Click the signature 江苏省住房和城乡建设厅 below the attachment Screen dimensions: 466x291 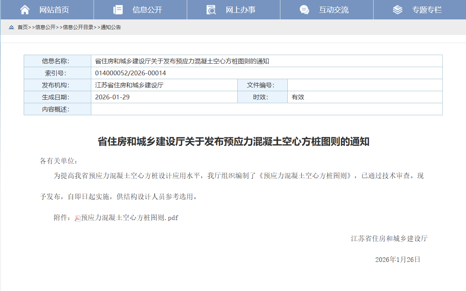click(x=389, y=239)
